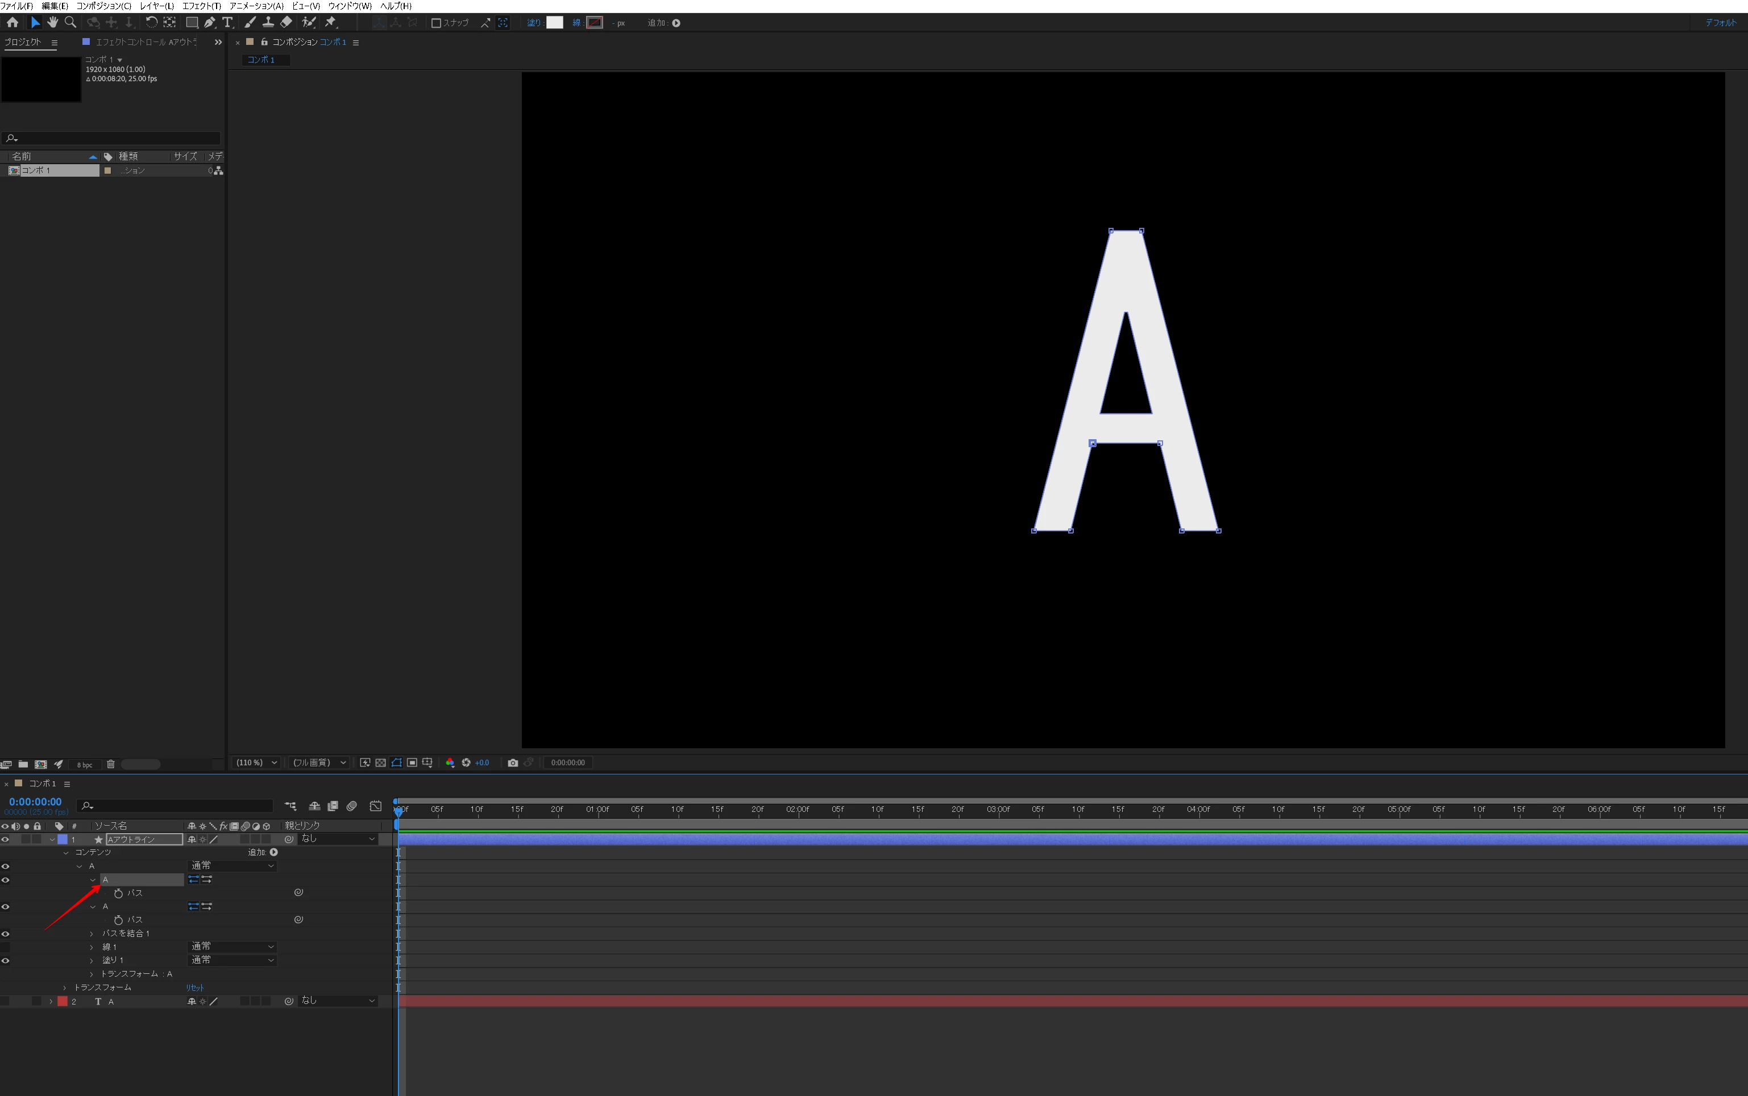Select the Puppet Pin tool
The width and height of the screenshot is (1748, 1096).
(x=331, y=23)
